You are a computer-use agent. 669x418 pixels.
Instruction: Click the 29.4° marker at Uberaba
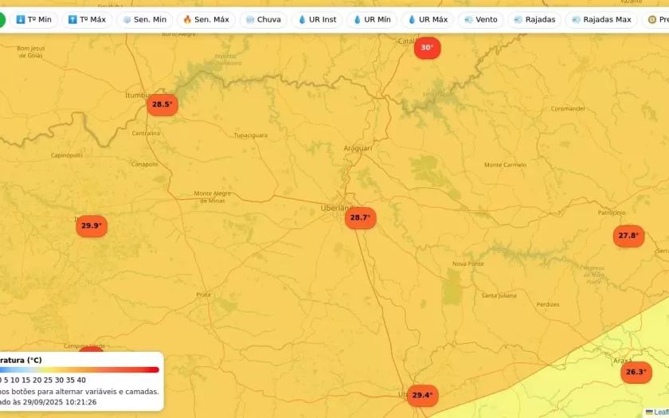click(x=422, y=395)
